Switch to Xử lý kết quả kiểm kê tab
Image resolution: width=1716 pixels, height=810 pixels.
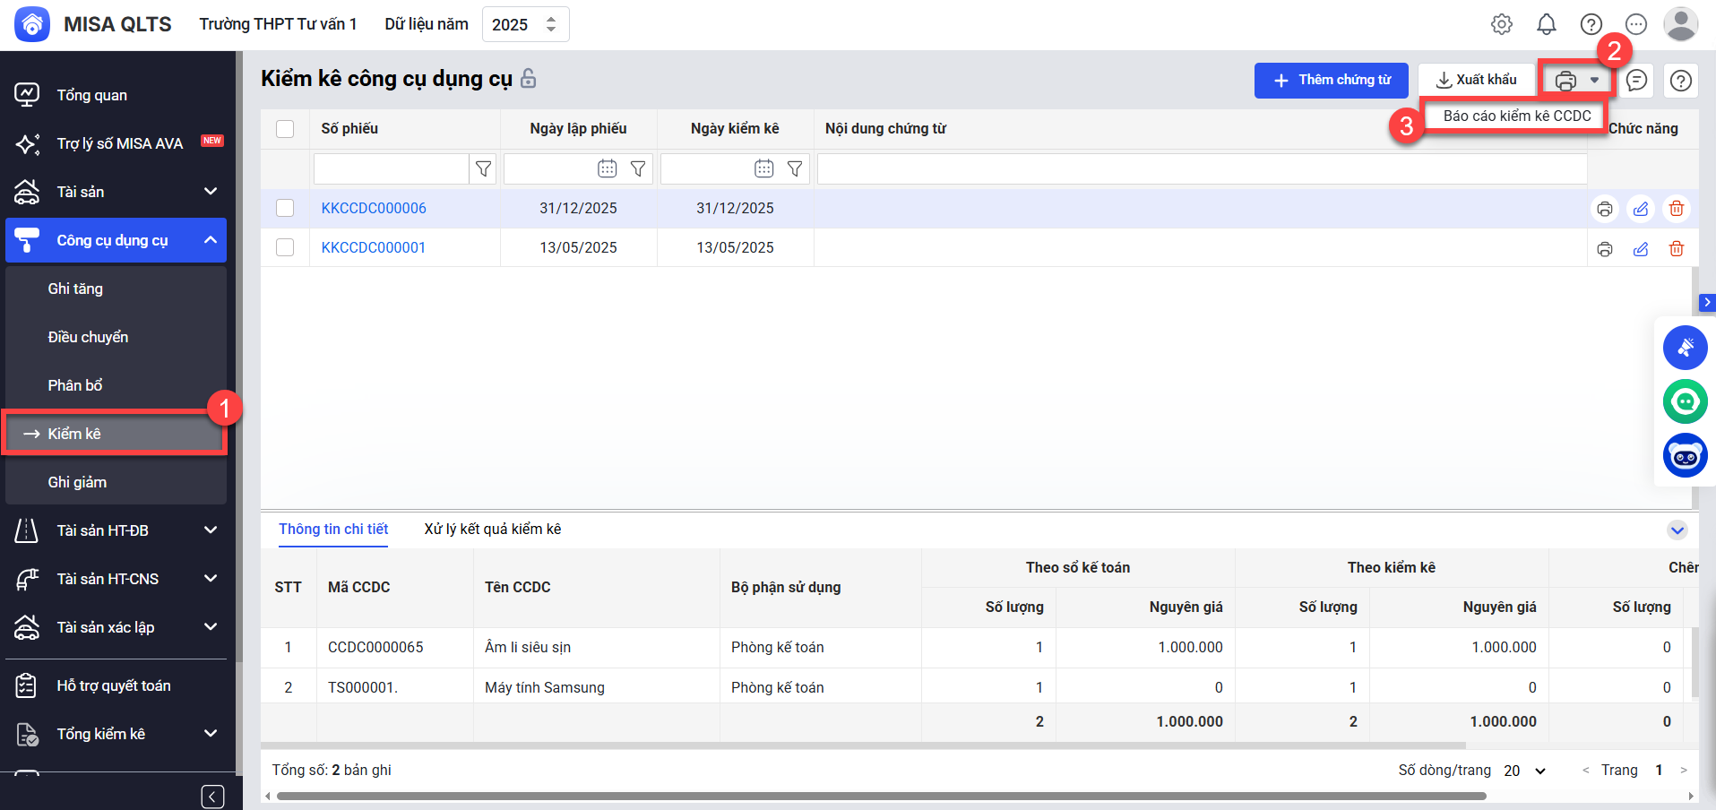click(492, 530)
